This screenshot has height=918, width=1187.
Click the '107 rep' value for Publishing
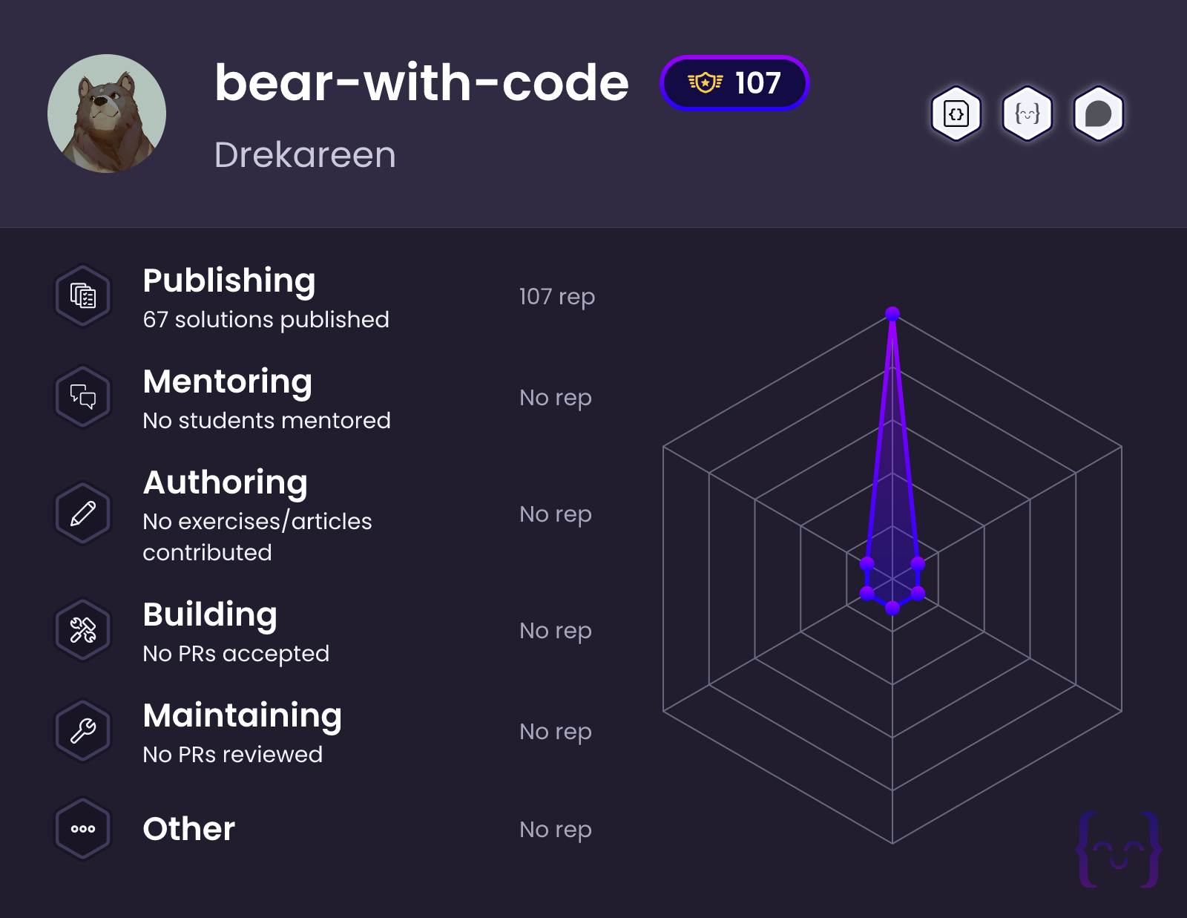pos(557,297)
